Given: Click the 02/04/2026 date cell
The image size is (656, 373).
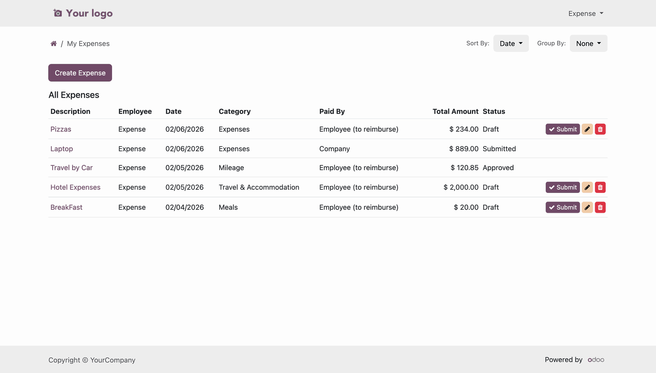Looking at the screenshot, I should tap(184, 207).
